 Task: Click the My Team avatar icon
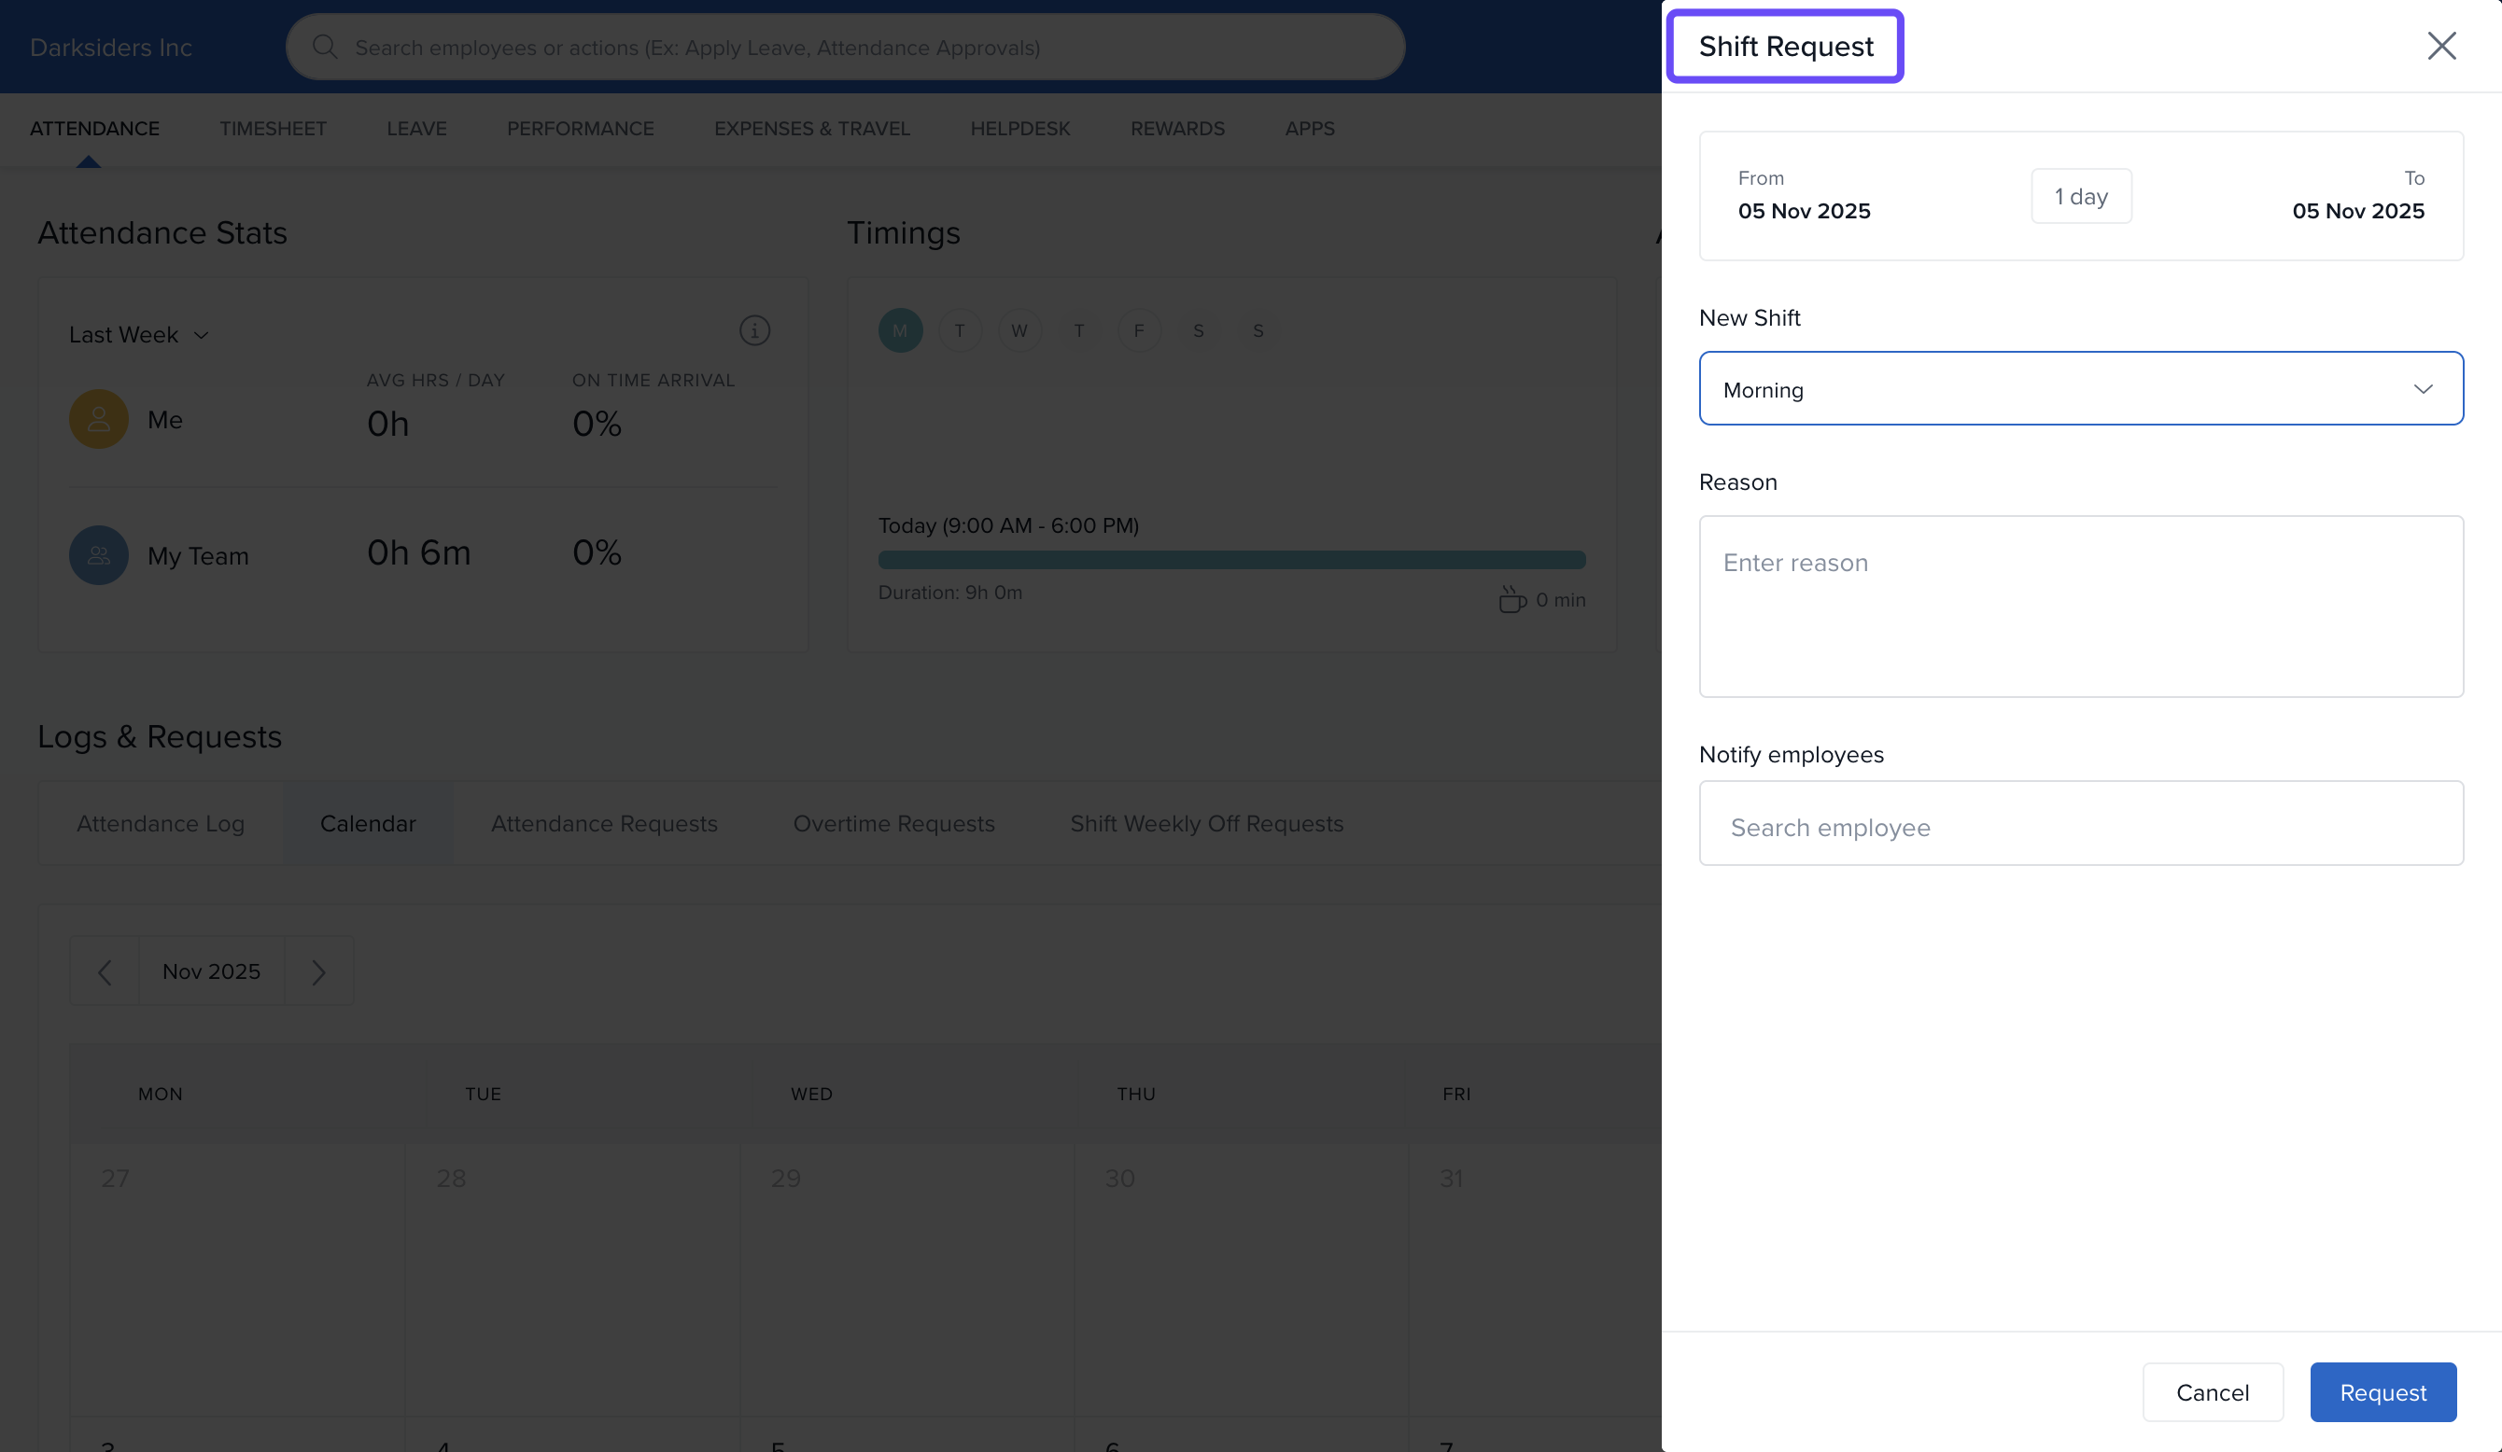click(x=98, y=555)
